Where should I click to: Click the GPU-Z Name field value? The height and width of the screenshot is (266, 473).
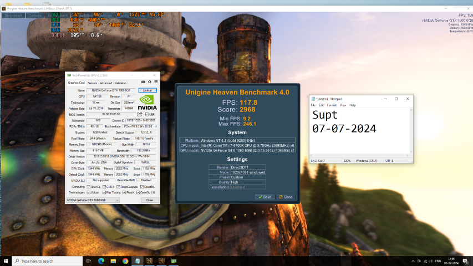pos(111,90)
